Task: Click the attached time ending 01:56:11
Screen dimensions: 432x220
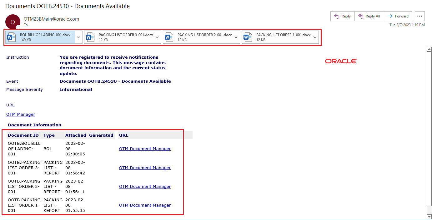Action: (x=75, y=187)
